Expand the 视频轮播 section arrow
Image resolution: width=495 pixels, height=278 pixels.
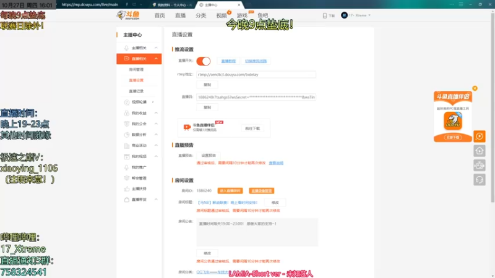pos(153,102)
